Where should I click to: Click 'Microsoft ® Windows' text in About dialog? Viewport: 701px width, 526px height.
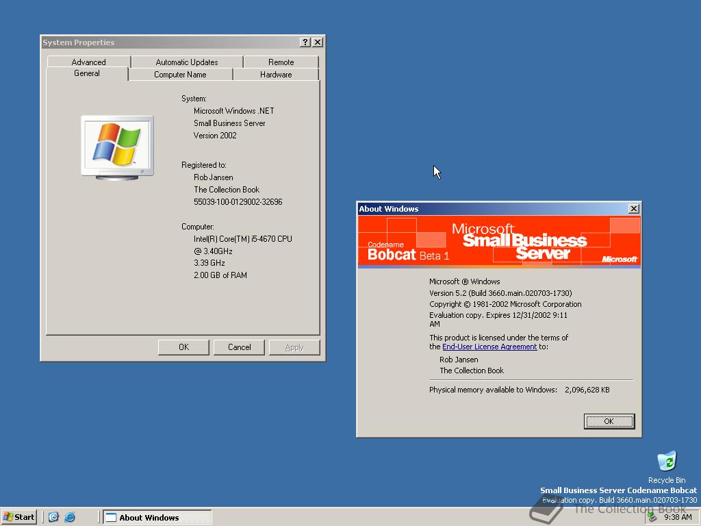coord(465,281)
